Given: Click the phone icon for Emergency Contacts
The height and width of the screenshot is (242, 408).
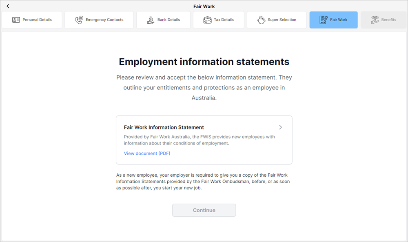Looking at the screenshot, I should click(x=79, y=20).
